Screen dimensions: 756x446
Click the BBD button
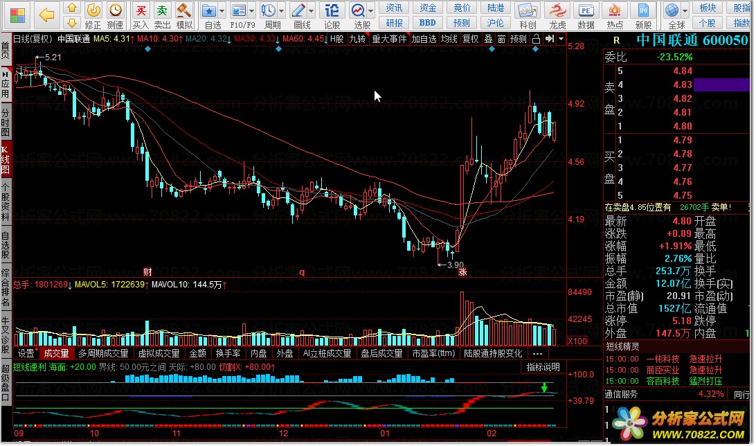[428, 23]
